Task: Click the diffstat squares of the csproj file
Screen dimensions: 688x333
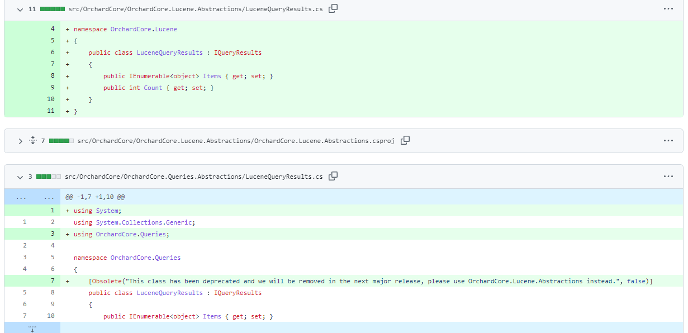Action: point(61,141)
